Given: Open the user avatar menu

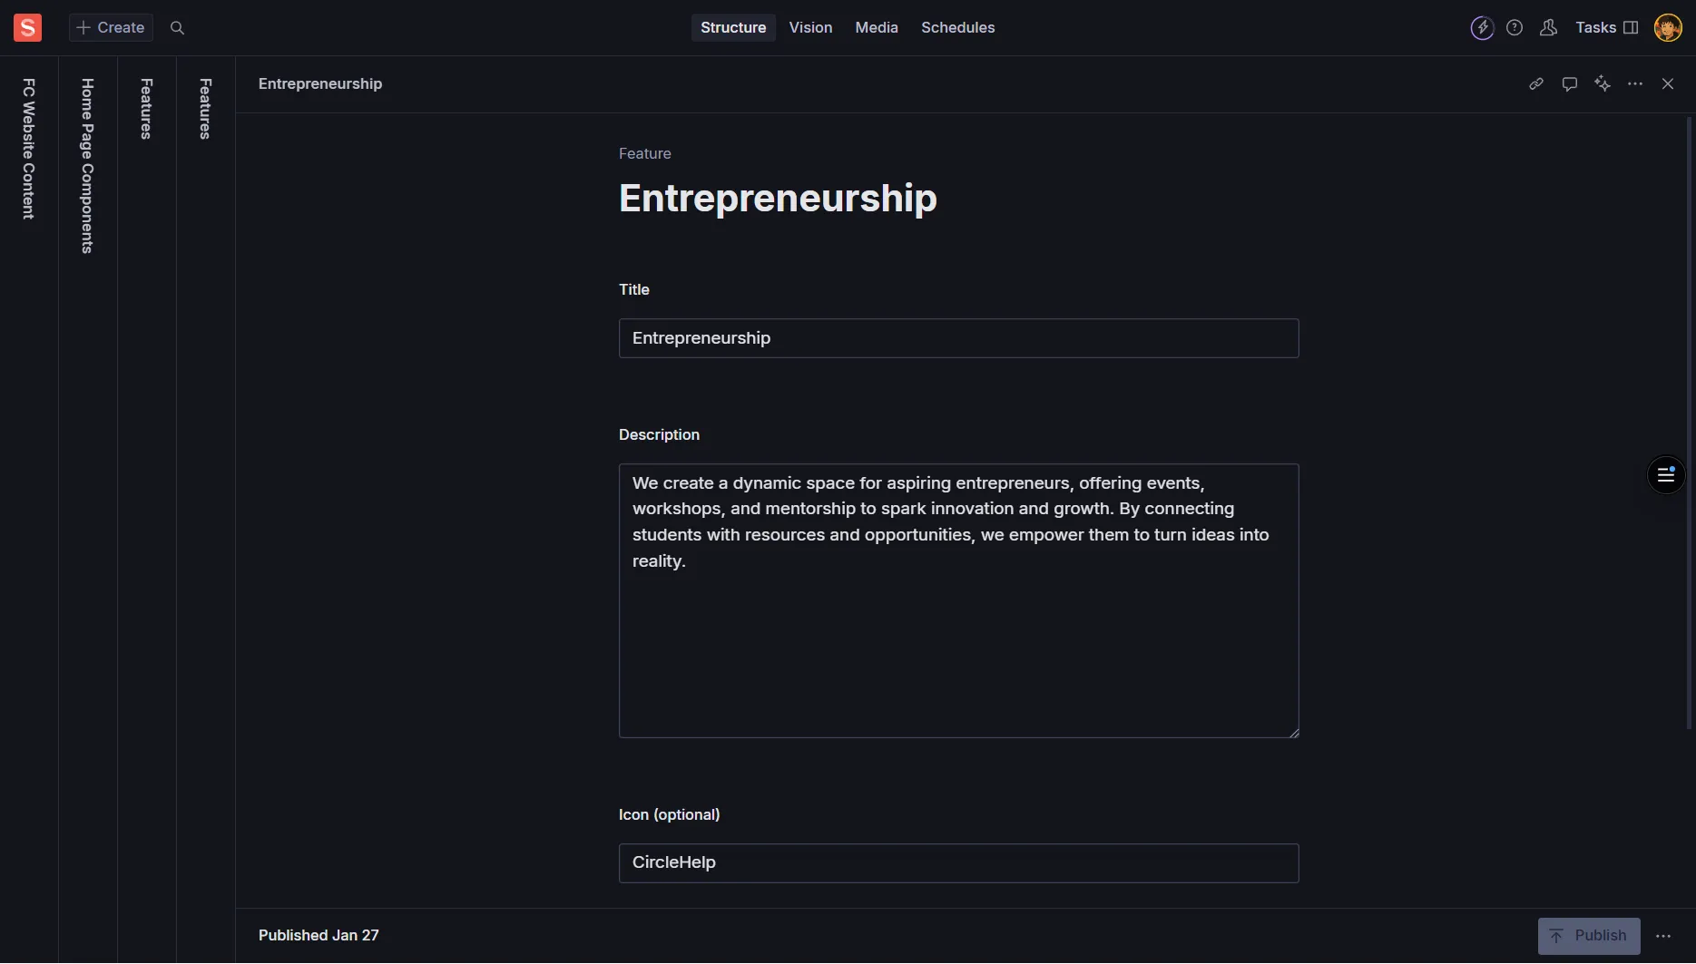Looking at the screenshot, I should 1668,28.
